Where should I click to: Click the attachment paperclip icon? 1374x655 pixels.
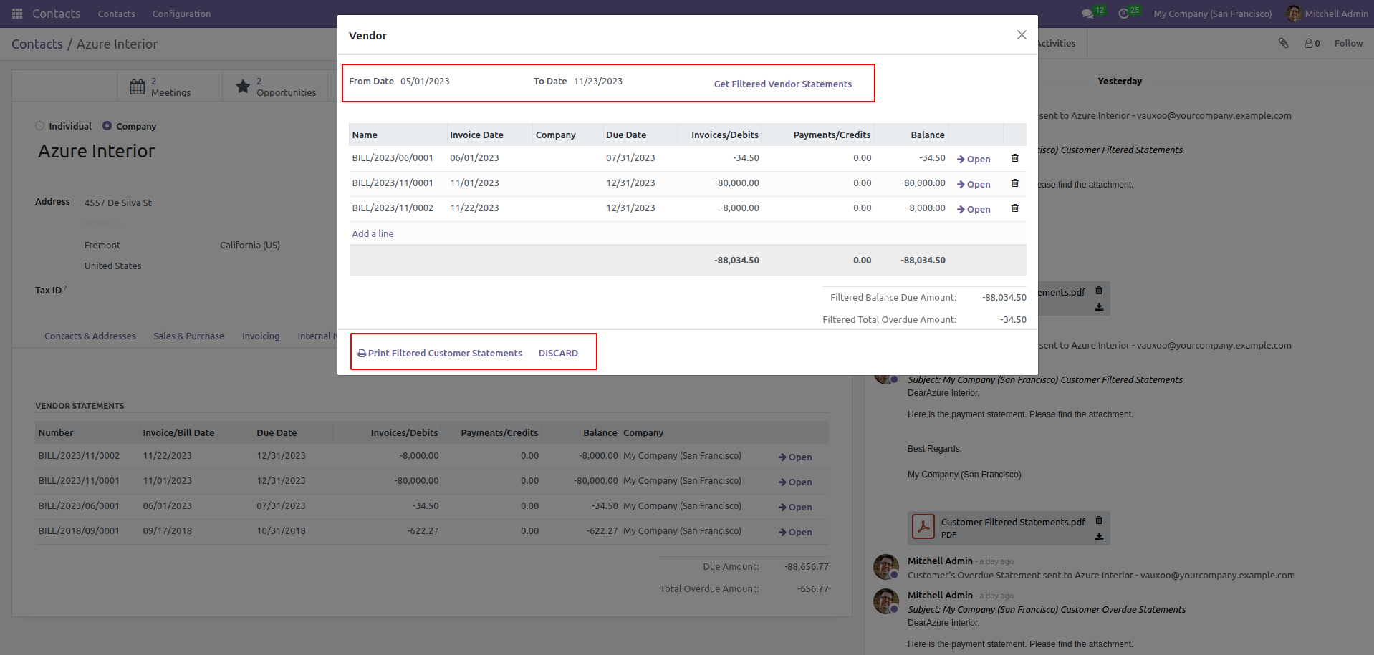click(1283, 43)
